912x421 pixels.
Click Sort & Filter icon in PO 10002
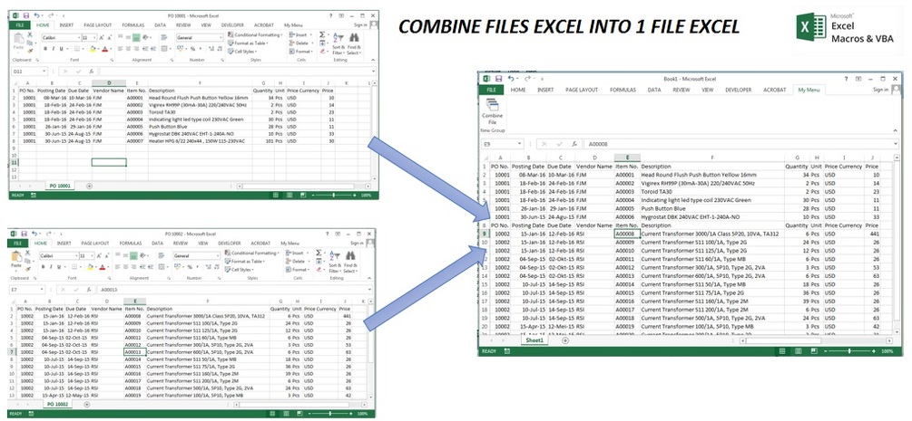click(337, 256)
